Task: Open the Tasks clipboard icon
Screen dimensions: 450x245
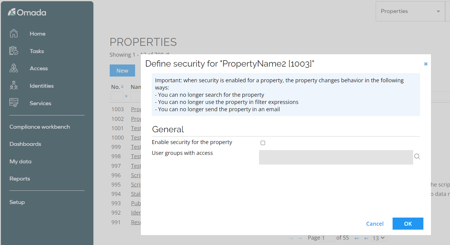Action: click(x=14, y=51)
